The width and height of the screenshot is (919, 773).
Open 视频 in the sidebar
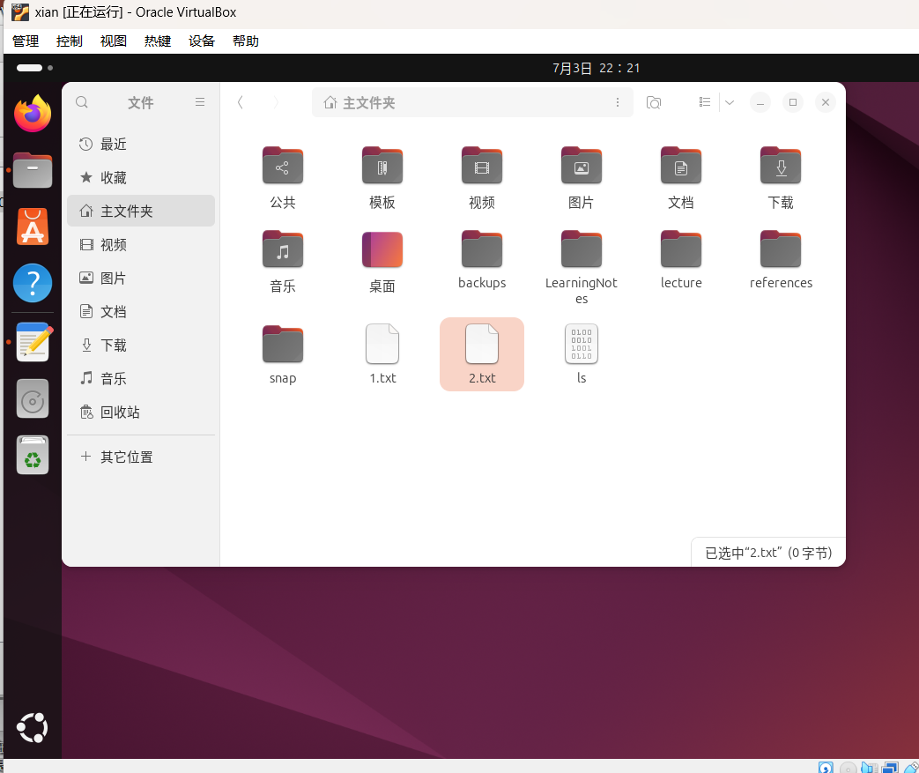point(141,244)
